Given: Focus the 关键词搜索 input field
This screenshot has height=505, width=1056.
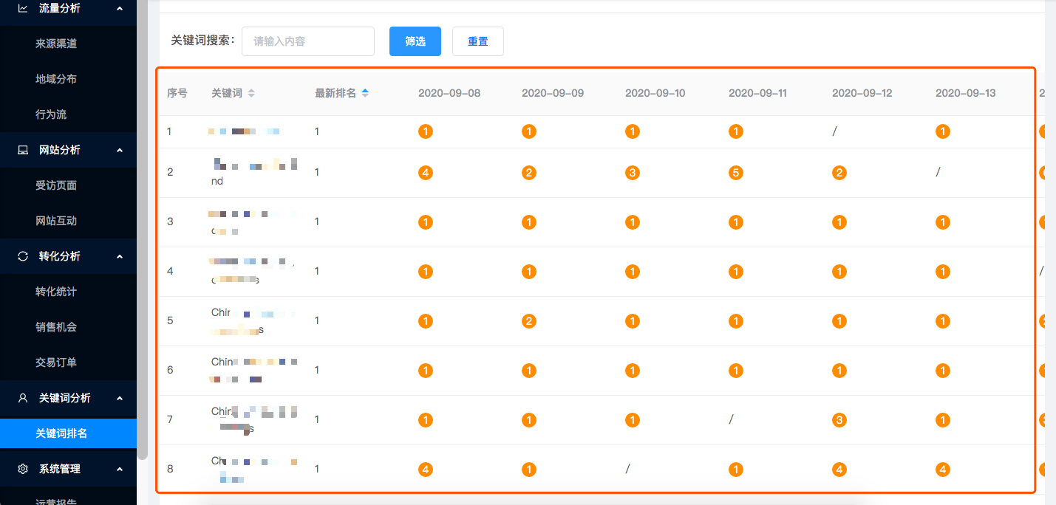Looking at the screenshot, I should pos(307,41).
